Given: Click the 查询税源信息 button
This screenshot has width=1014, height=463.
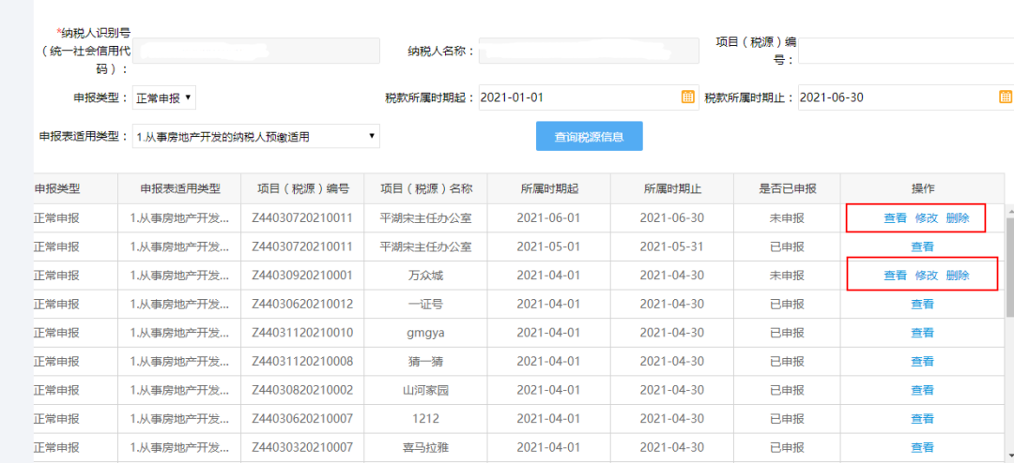Looking at the screenshot, I should (x=589, y=136).
